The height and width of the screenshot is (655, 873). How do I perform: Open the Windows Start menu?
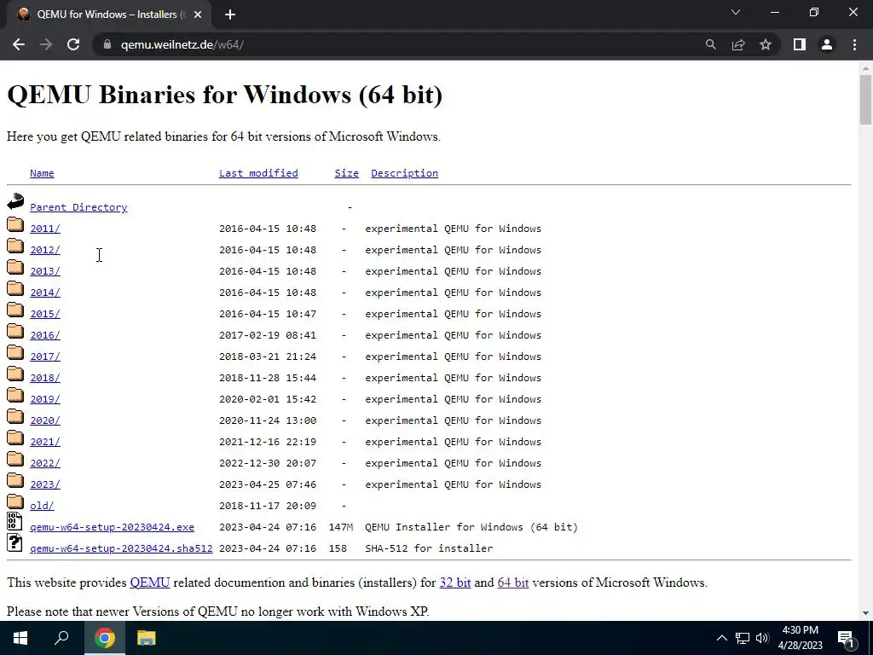pos(20,638)
